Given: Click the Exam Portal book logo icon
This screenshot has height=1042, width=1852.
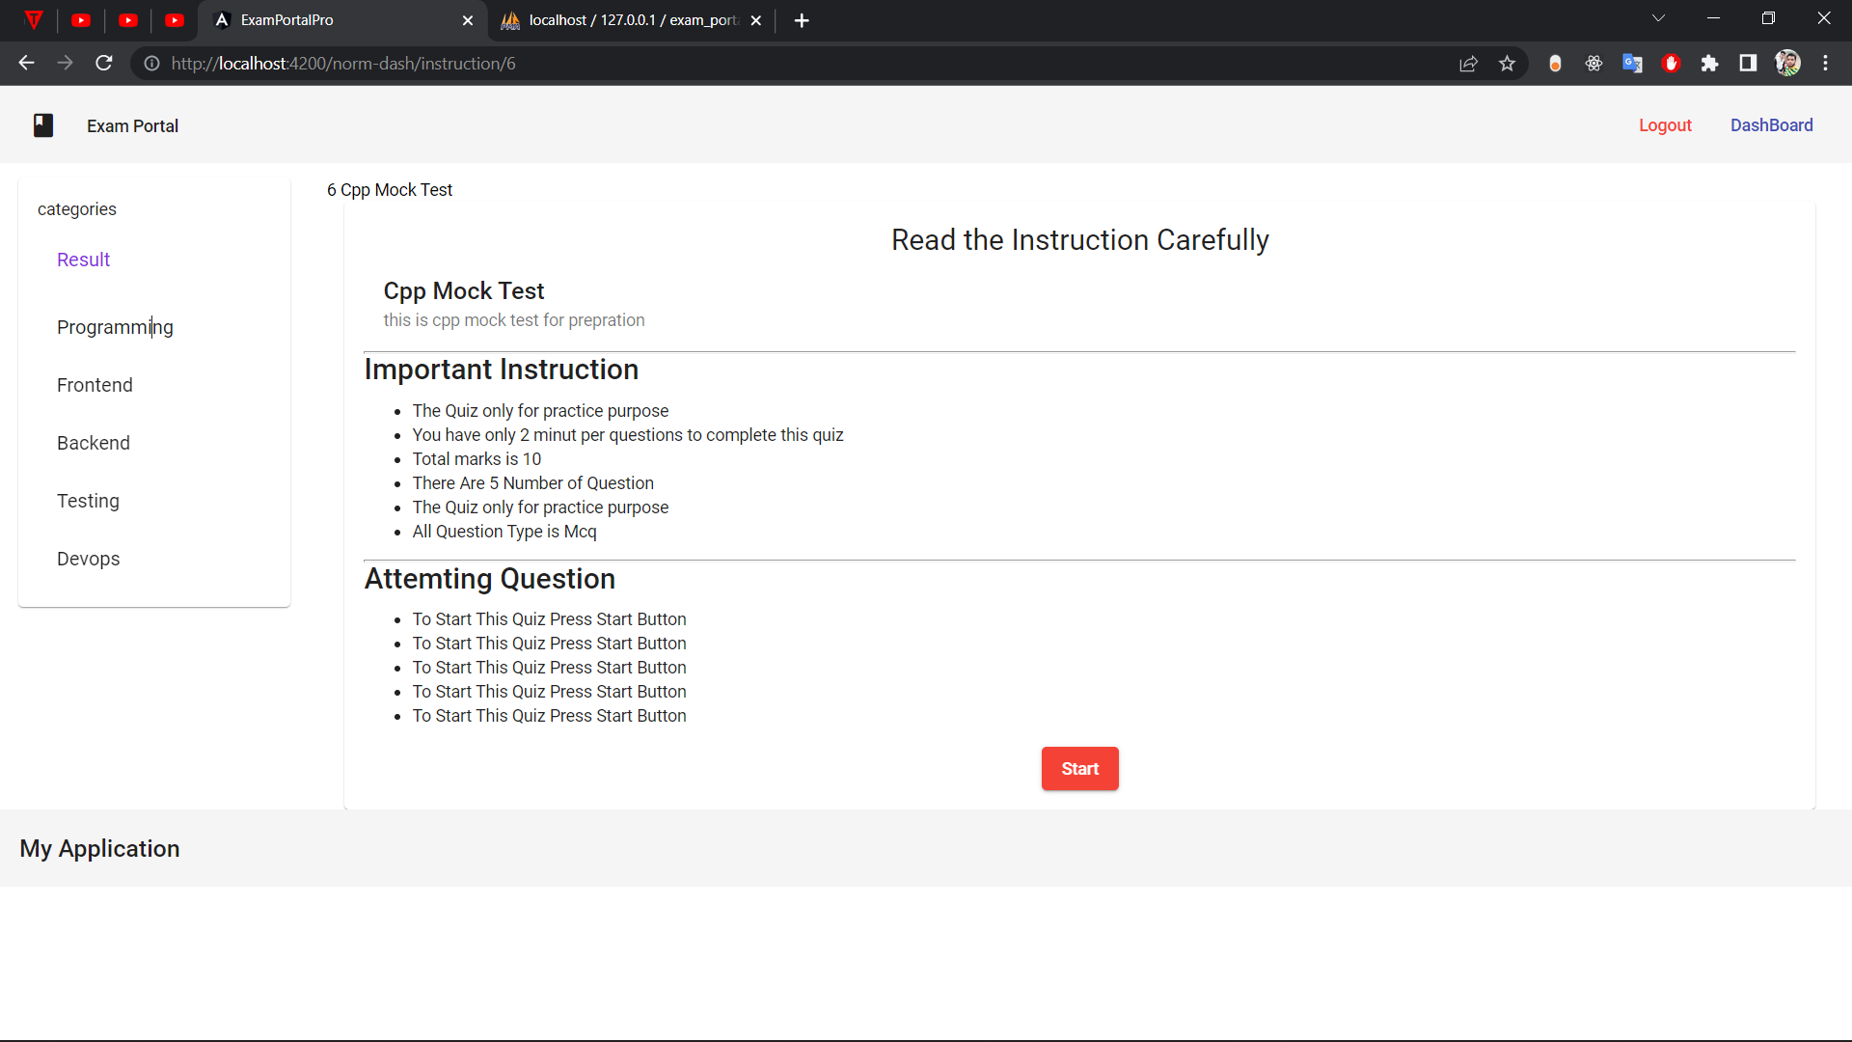Looking at the screenshot, I should 43,125.
